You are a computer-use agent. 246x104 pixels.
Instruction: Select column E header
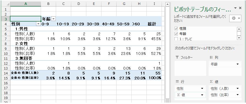tap(94, 4)
